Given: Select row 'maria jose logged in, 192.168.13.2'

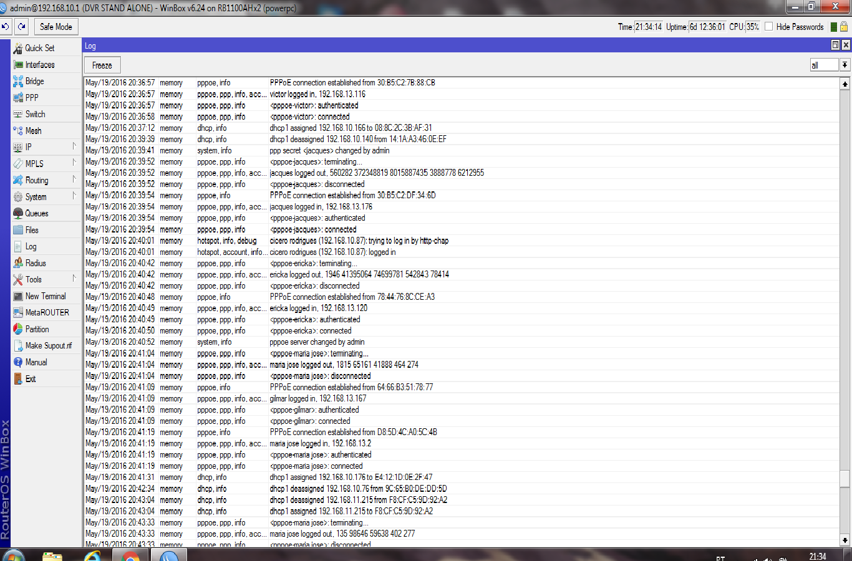Looking at the screenshot, I should coord(462,443).
